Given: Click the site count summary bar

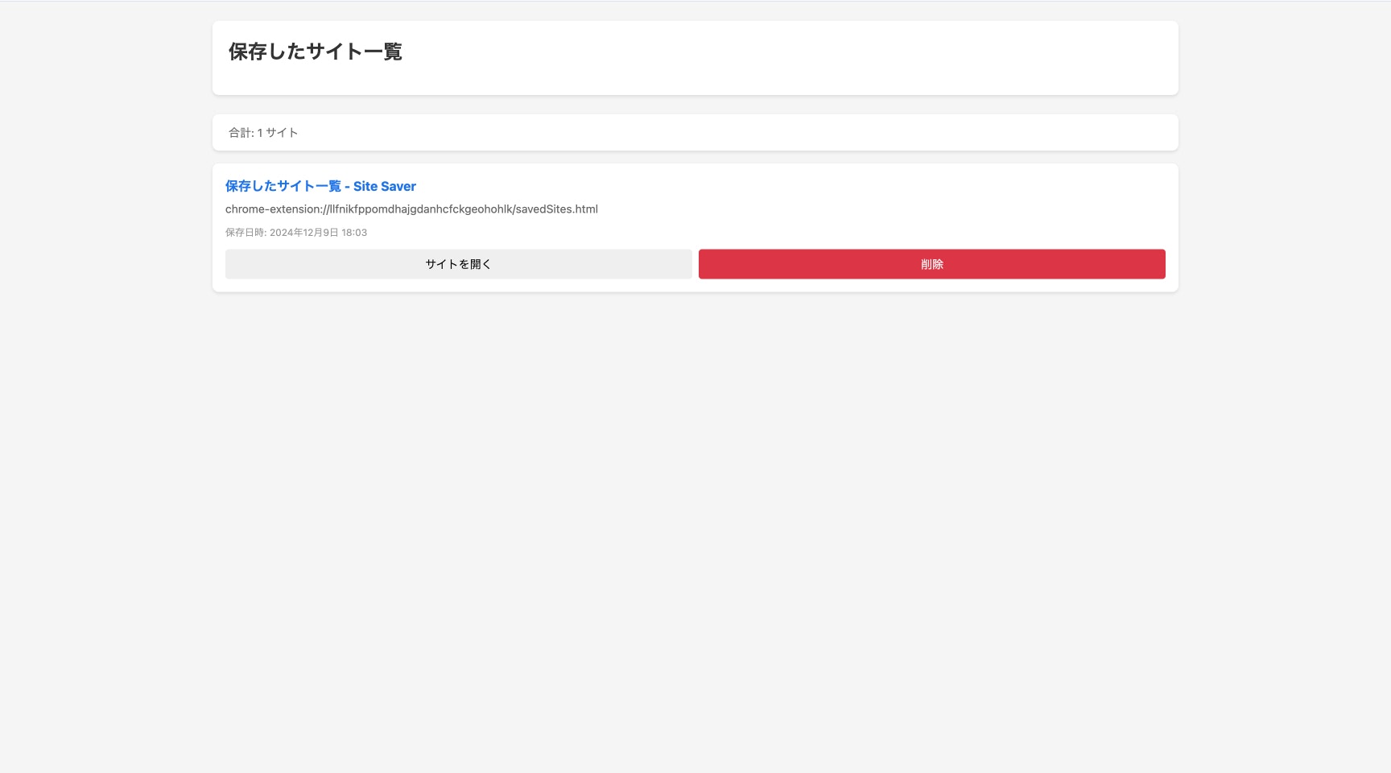Looking at the screenshot, I should click(x=695, y=132).
